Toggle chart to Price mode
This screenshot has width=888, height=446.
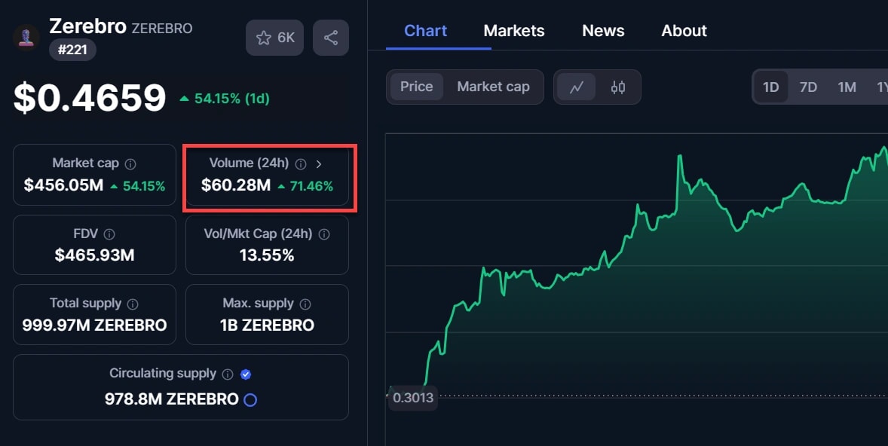(x=416, y=87)
